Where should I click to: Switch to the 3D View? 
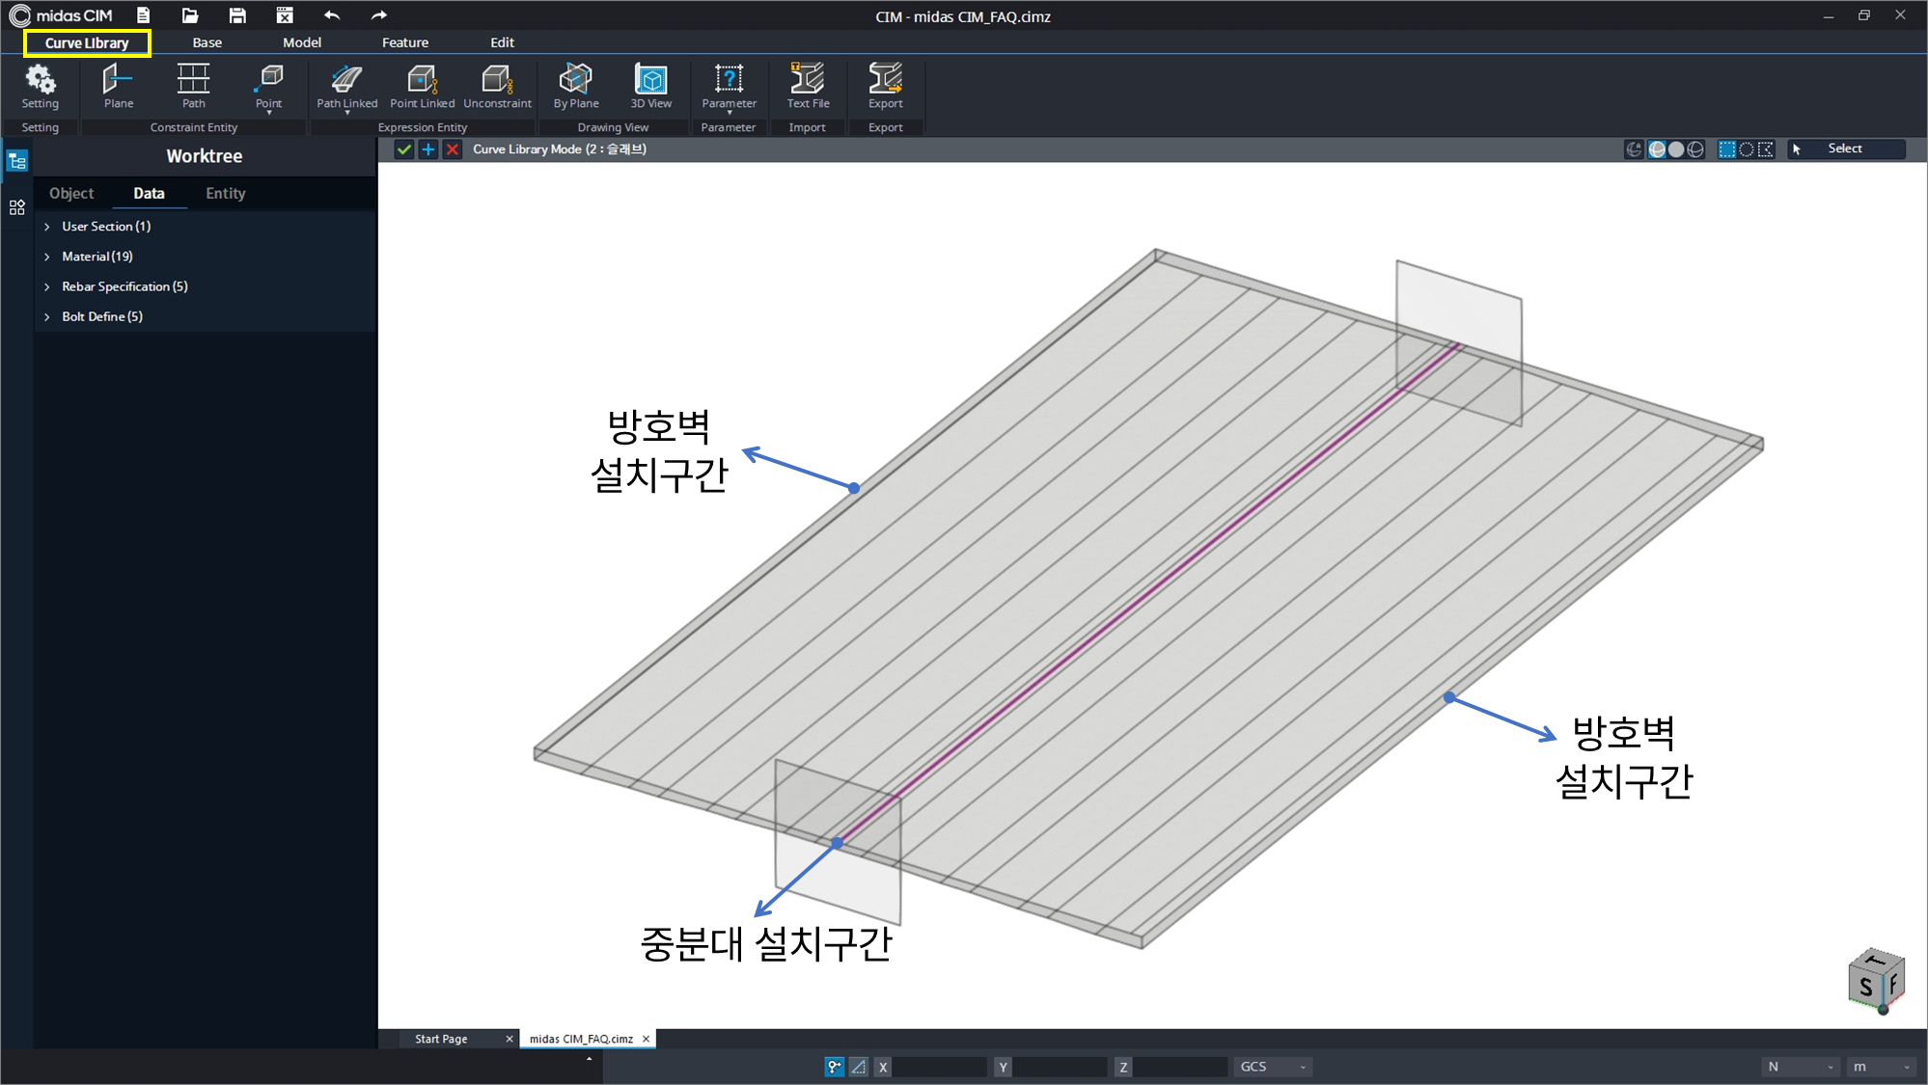point(651,87)
